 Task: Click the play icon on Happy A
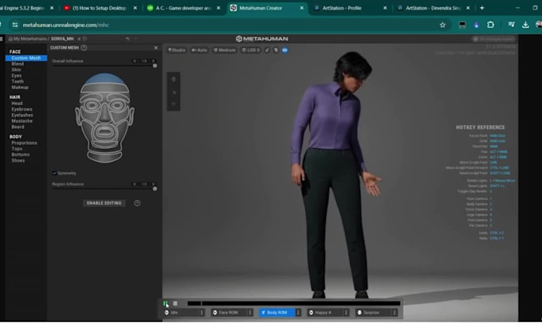311,312
